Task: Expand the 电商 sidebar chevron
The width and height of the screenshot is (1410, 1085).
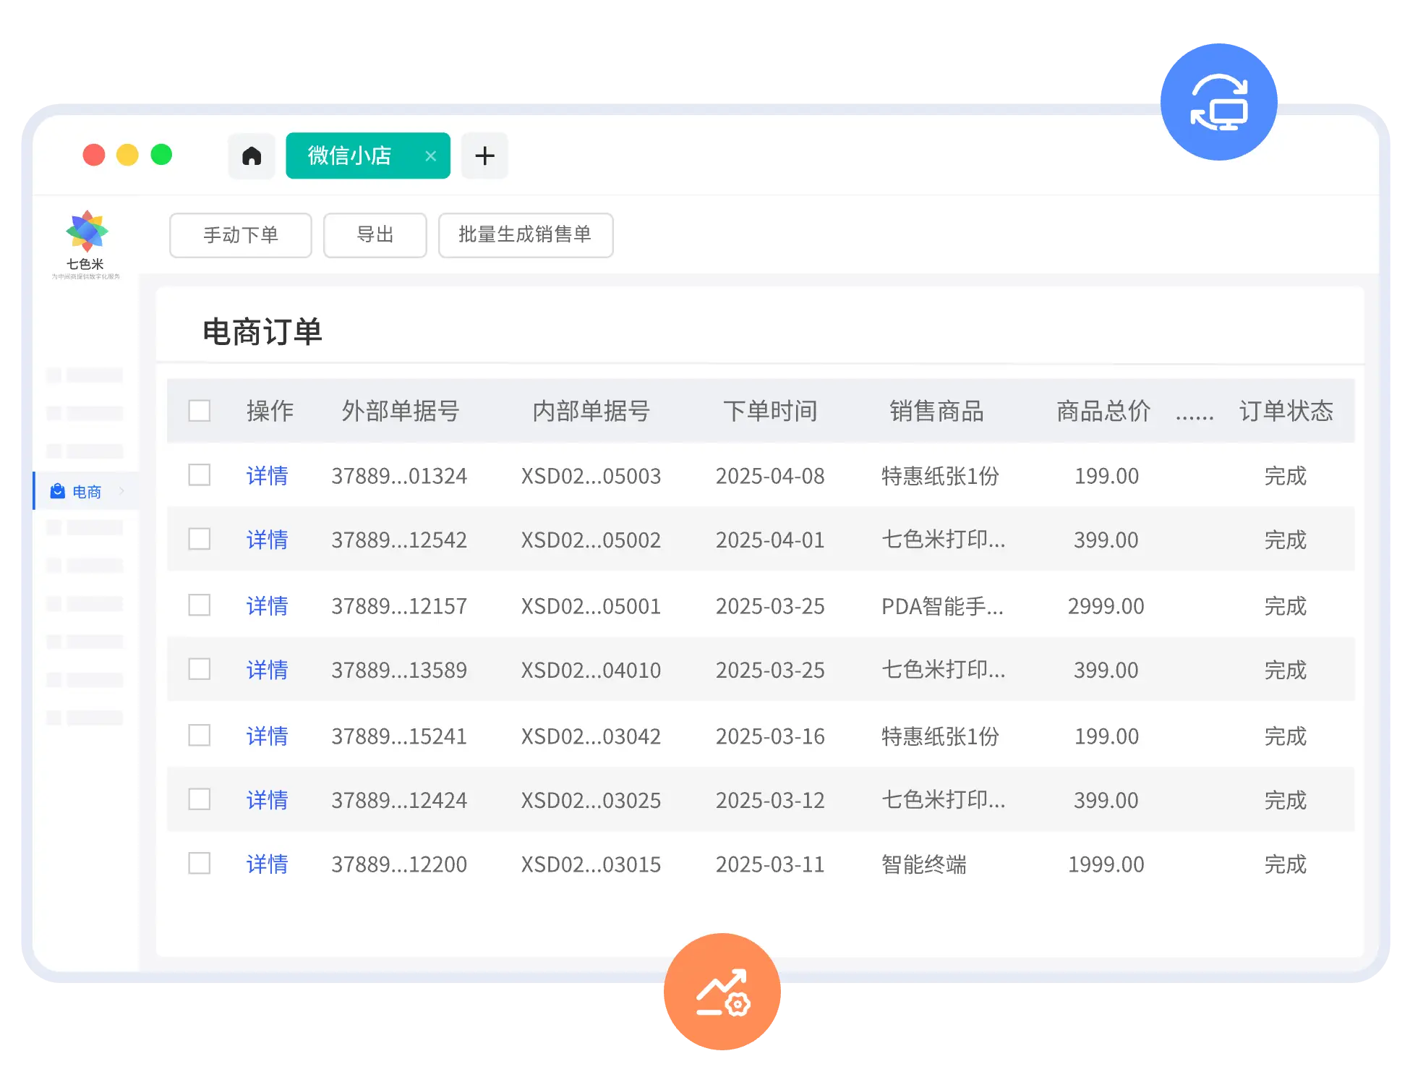Action: (x=123, y=491)
